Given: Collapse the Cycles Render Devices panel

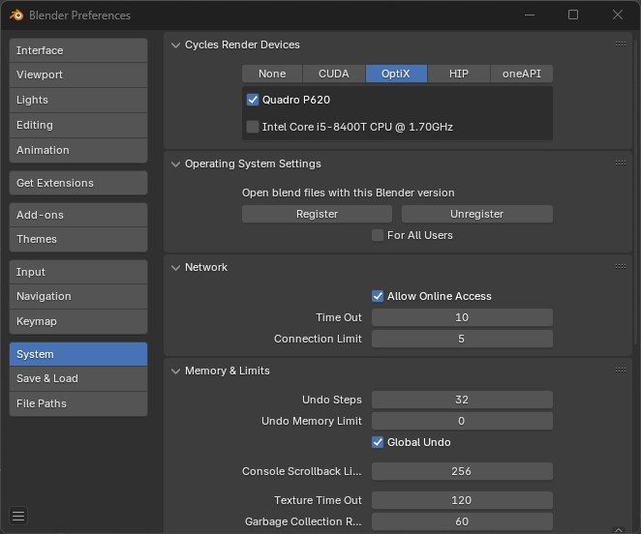Looking at the screenshot, I should pyautogui.click(x=176, y=44).
